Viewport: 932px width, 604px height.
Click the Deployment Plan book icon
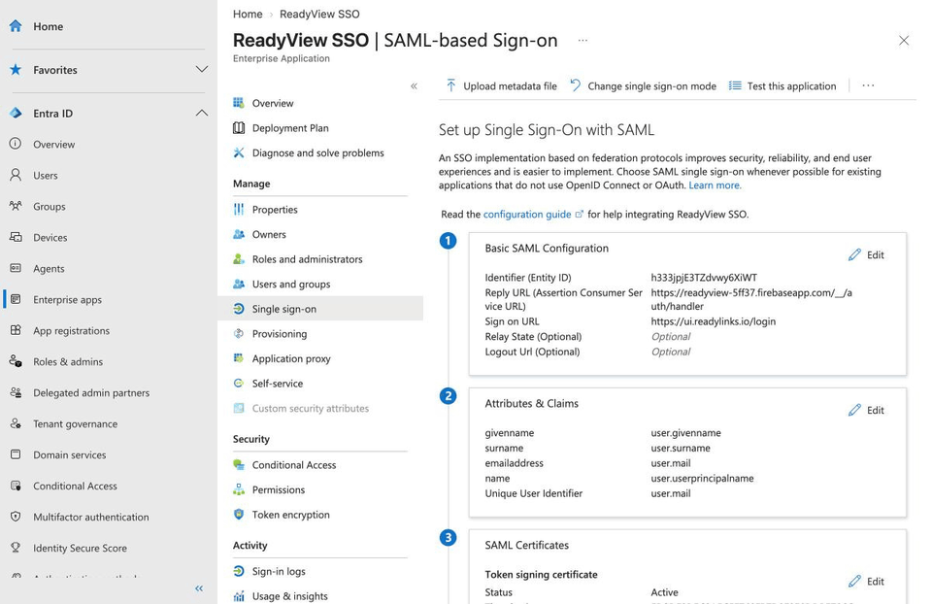[239, 128]
